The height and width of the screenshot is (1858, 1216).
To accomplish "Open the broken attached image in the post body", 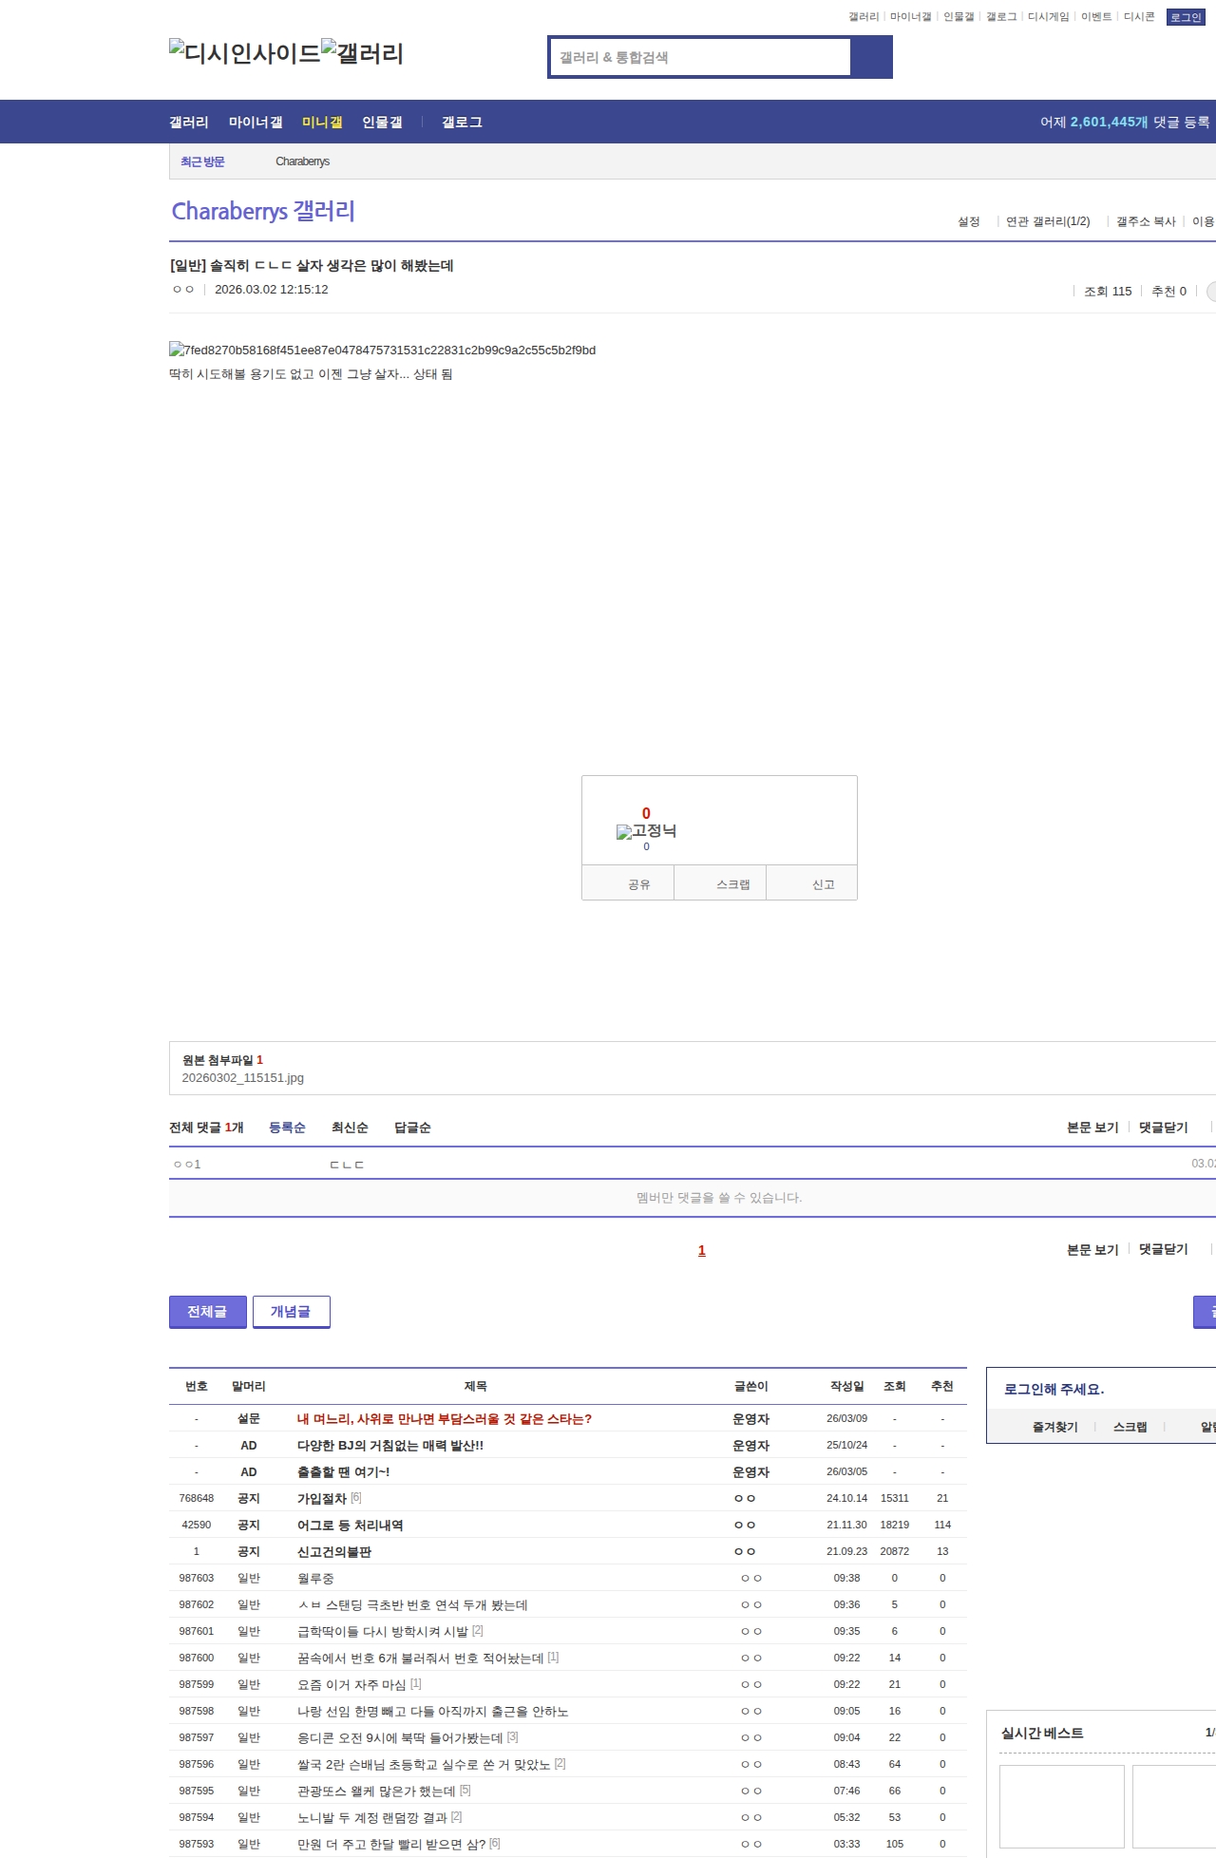I will [382, 351].
